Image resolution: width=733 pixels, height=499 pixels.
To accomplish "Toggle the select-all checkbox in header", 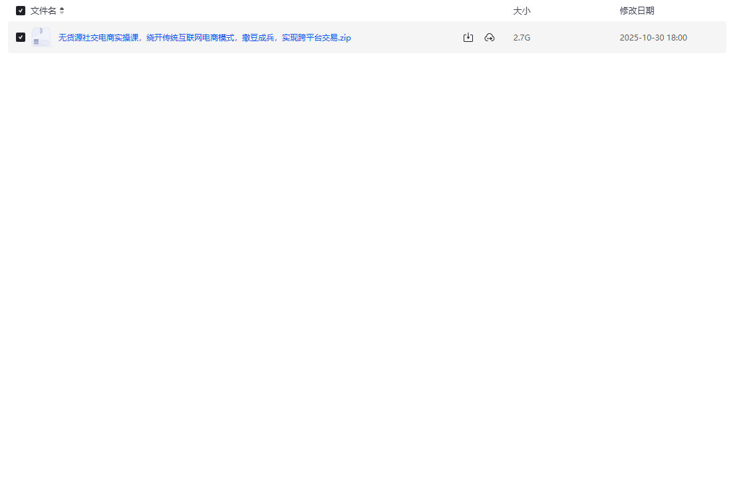I will (x=21, y=11).
